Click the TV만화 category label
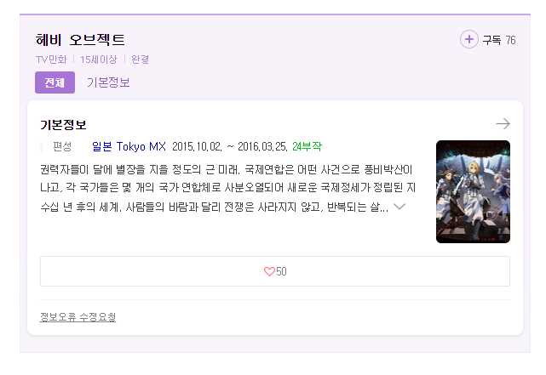The image size is (546, 375). (x=51, y=60)
